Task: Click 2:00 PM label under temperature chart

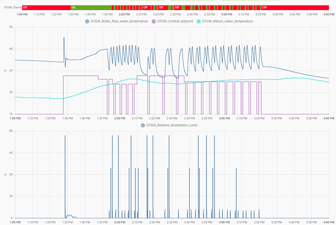Action: (x=120, y=119)
